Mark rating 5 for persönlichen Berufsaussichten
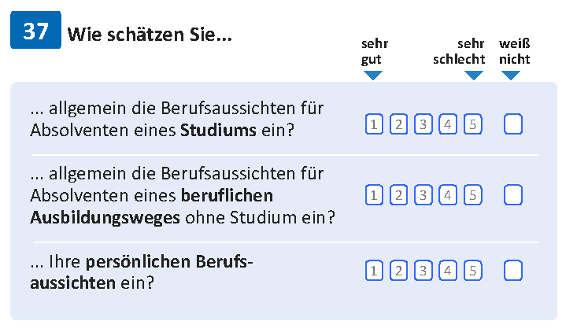Viewport: 577px width, 336px height. 473,271
